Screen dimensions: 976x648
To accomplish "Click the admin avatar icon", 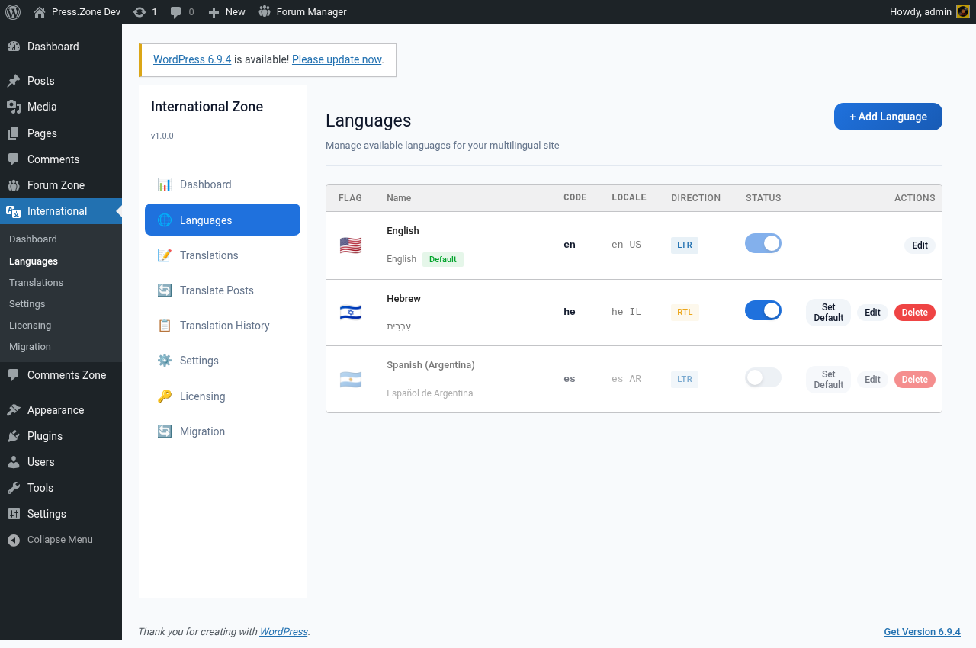I will (963, 12).
